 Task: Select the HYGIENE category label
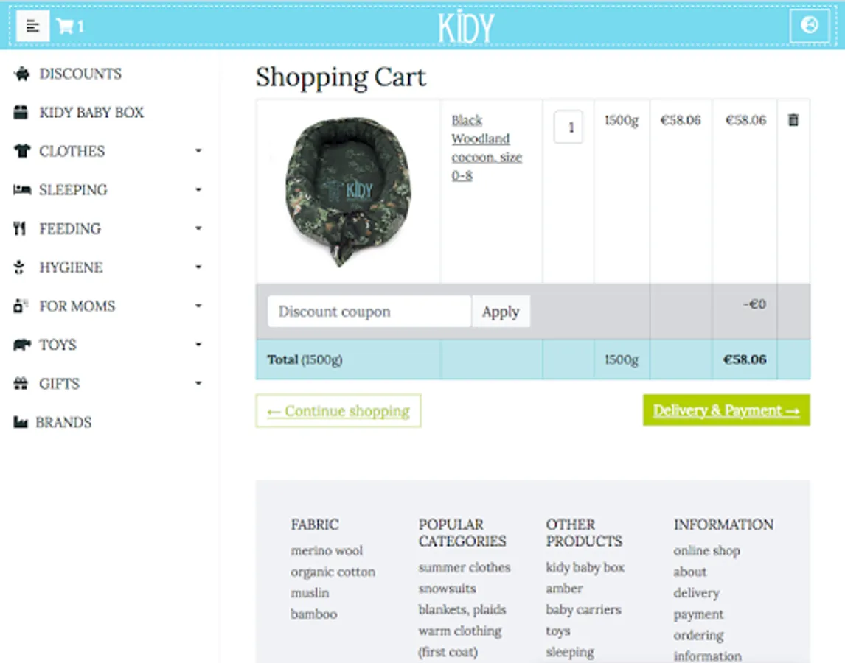click(x=71, y=267)
